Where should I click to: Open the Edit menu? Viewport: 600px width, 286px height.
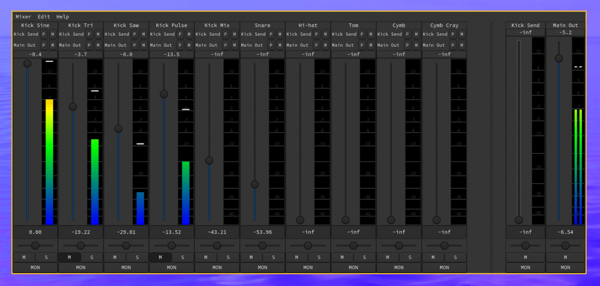point(44,17)
